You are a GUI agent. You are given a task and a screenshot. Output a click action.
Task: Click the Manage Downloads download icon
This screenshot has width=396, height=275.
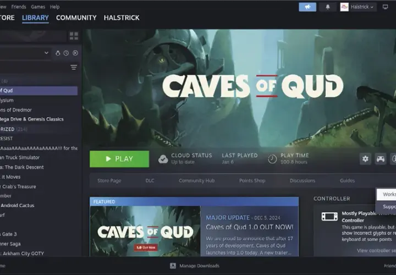click(x=173, y=266)
